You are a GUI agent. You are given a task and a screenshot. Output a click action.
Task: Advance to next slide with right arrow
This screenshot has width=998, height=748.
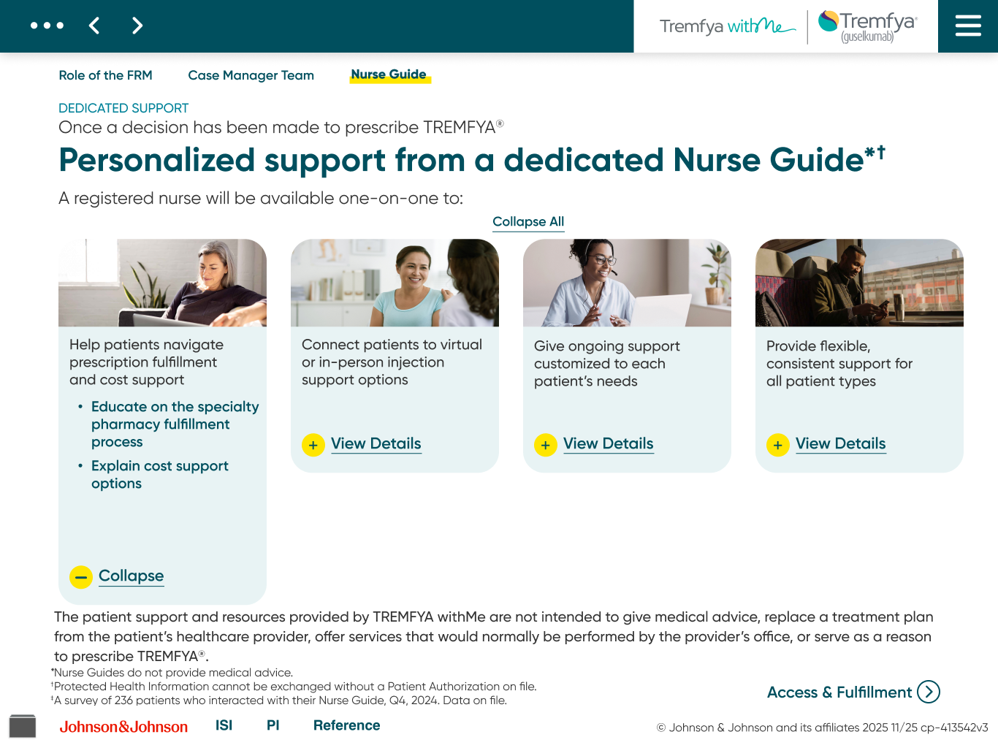pos(137,26)
